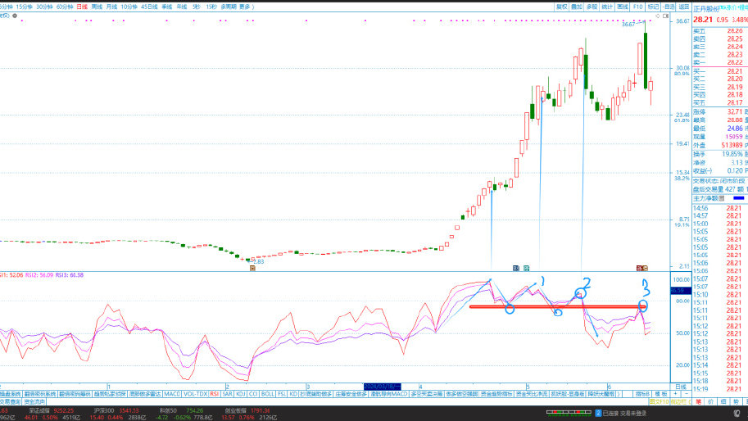
Task: Expand the 更多 period options
Action: [x=246, y=6]
